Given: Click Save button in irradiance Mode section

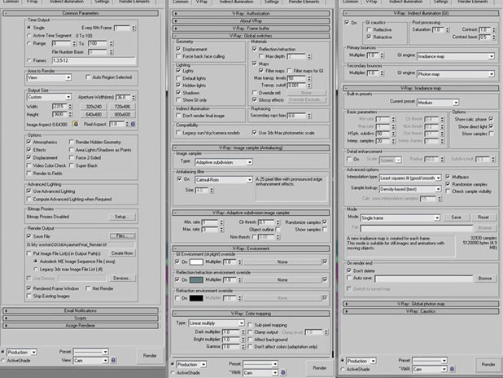Looking at the screenshot, I should (x=456, y=218).
